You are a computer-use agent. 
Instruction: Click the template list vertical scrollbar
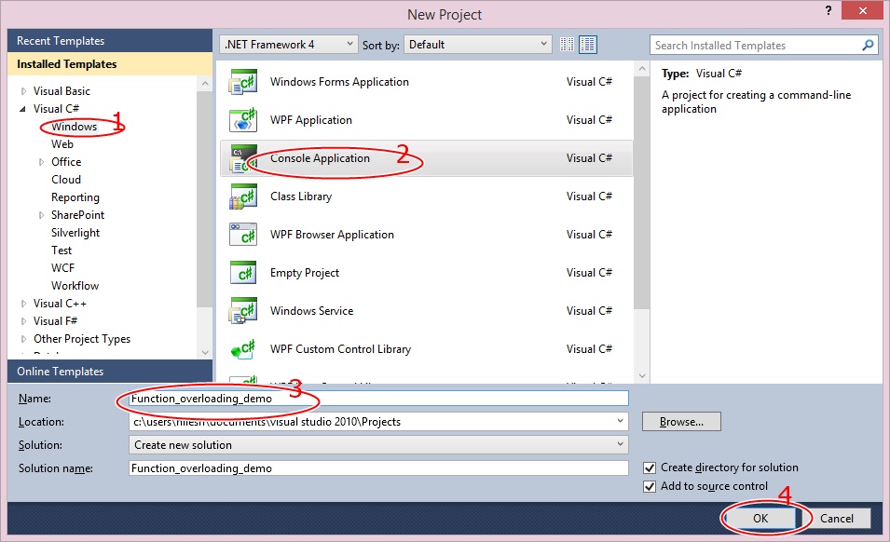[x=642, y=193]
